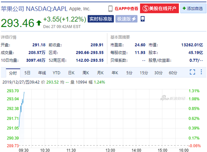Click the 苹果公司 NASDAQ:AAPL title

tap(34, 9)
